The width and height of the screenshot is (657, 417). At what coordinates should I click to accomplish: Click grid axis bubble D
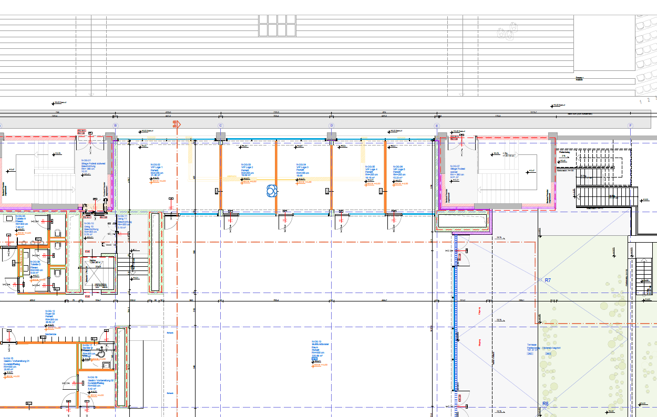[x=331, y=126]
